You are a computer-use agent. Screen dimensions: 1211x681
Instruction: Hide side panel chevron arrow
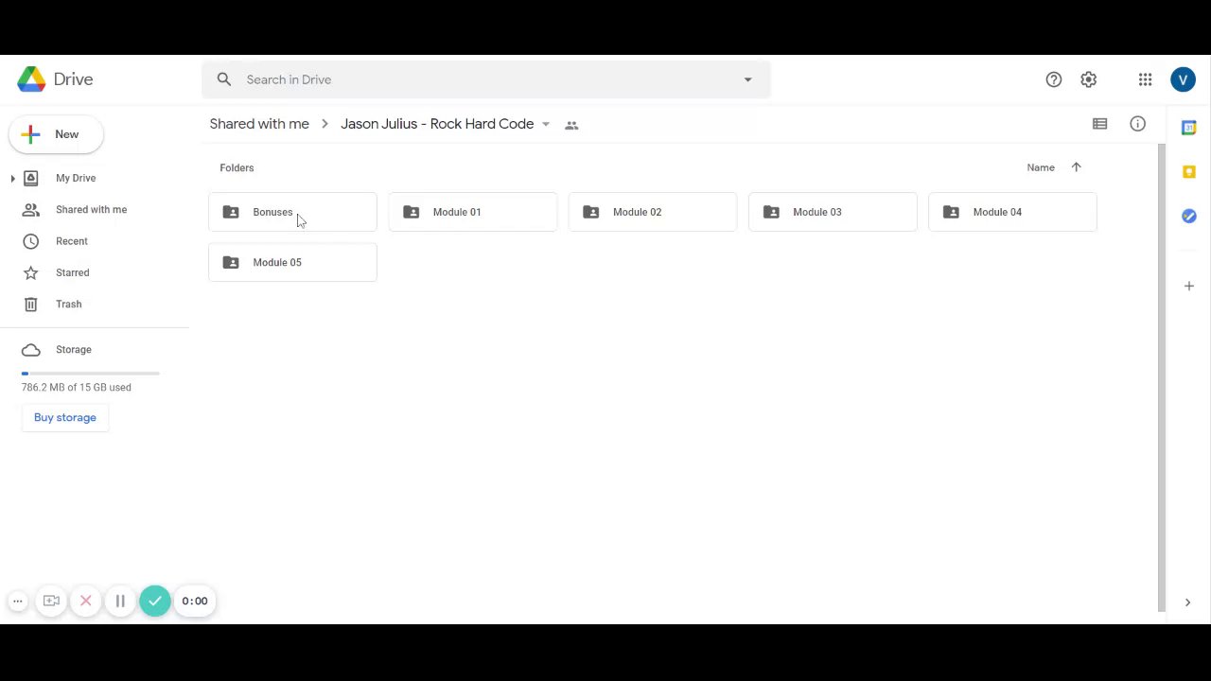click(x=1187, y=602)
